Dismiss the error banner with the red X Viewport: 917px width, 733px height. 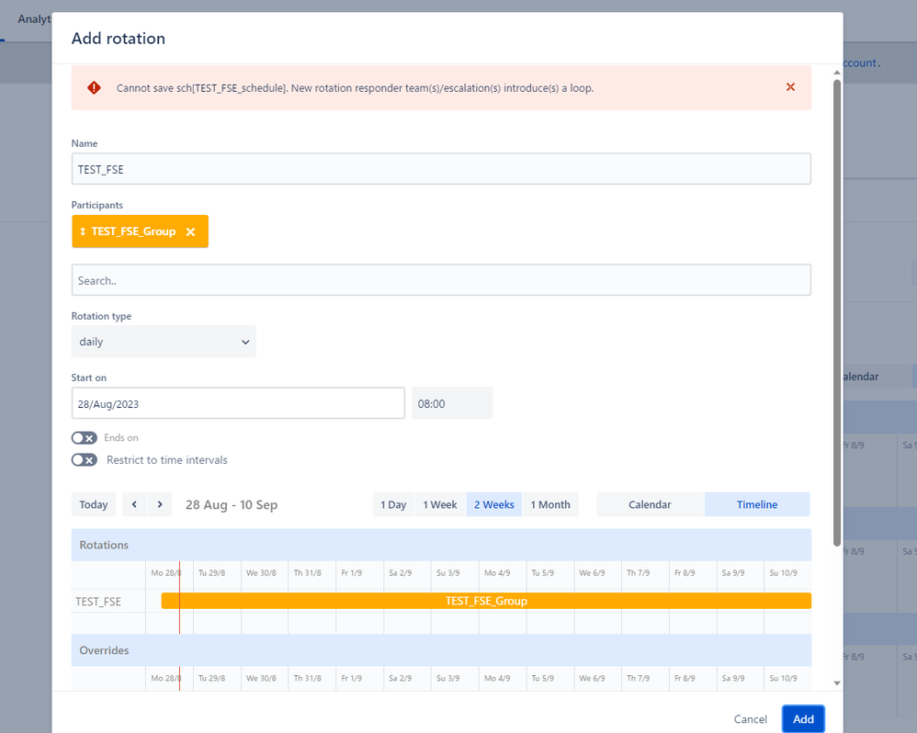point(790,87)
